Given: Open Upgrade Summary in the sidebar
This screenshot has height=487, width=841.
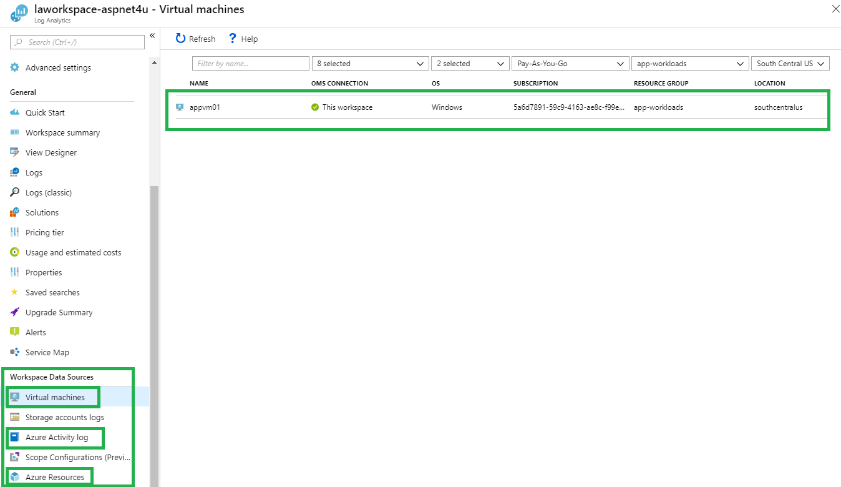Looking at the screenshot, I should point(59,312).
